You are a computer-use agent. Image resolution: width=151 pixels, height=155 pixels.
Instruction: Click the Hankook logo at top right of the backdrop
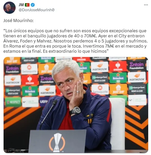point(137,77)
